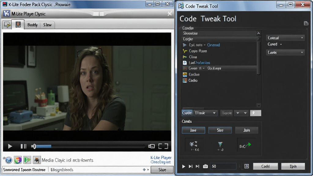The height and width of the screenshot is (176, 313).
Task: Open the K-Lite Player link
Action: point(161,158)
